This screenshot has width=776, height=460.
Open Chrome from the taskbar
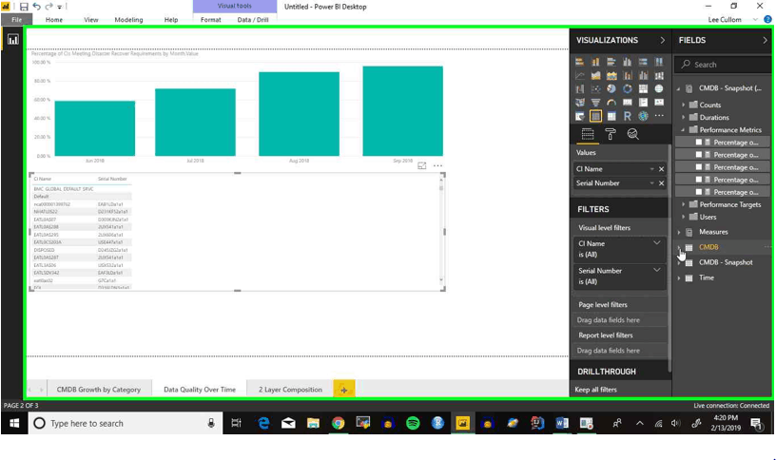click(338, 423)
